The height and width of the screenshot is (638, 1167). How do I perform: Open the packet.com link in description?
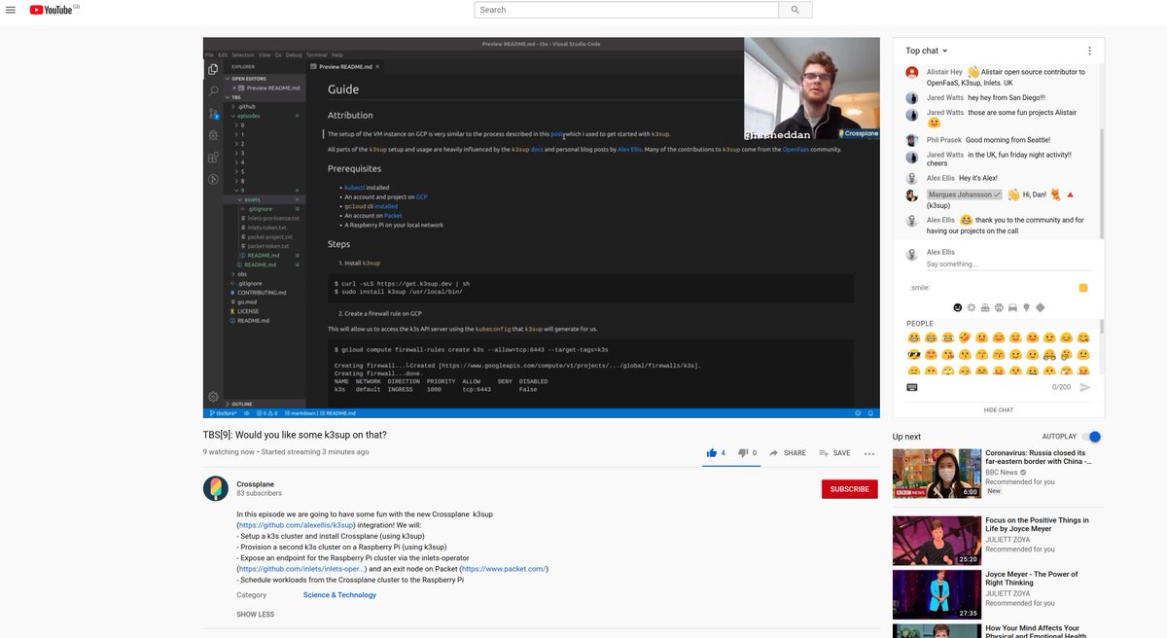503,569
